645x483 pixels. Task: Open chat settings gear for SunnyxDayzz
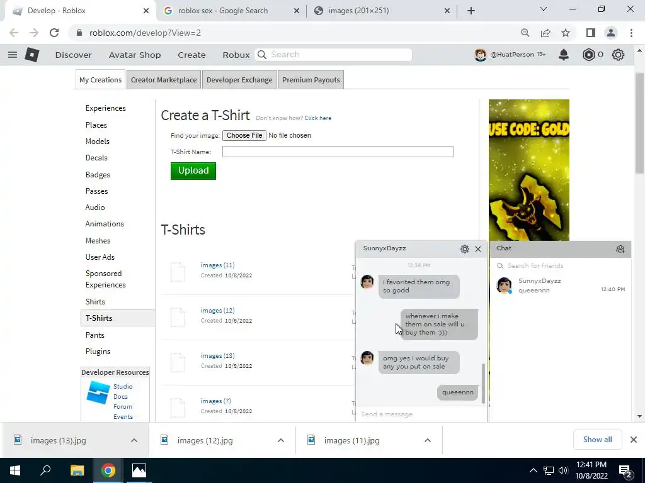[464, 249]
